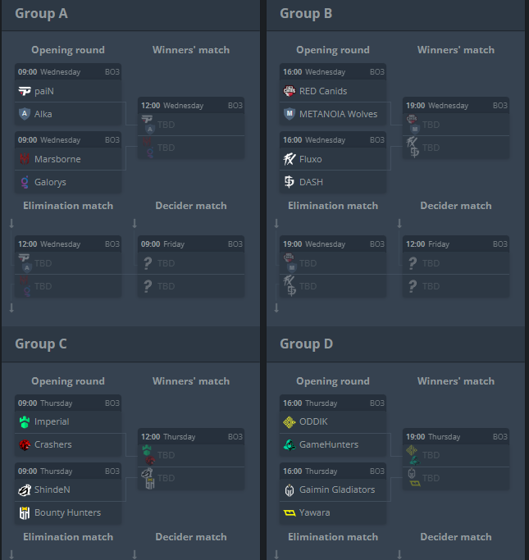Select bottom TBD slot in Group A winners' match
529x560 pixels.
click(191, 147)
